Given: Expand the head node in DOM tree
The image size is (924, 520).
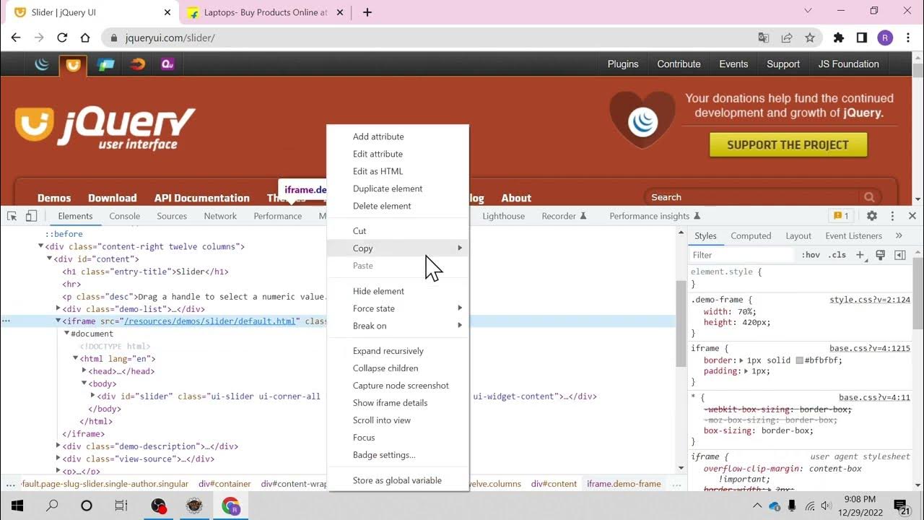Looking at the screenshot, I should (x=84, y=371).
